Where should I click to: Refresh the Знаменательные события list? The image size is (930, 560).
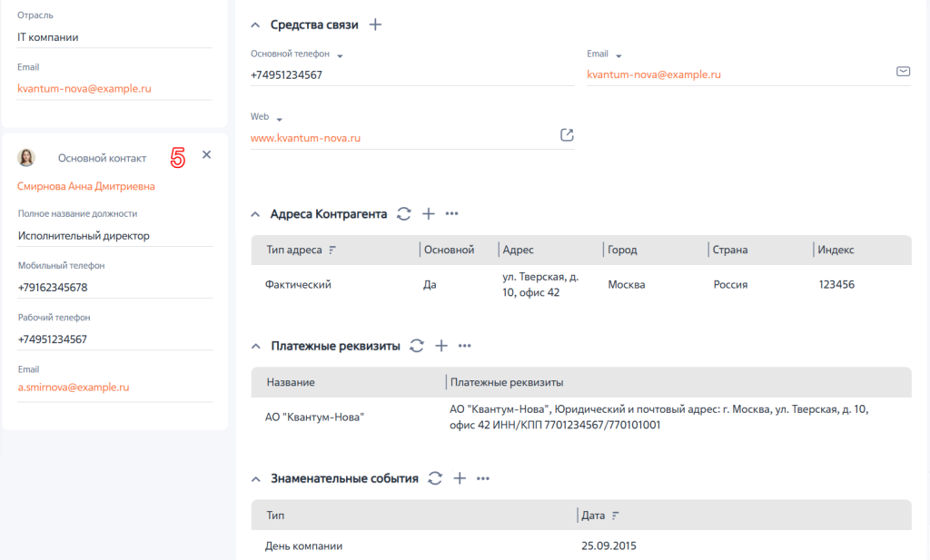tap(435, 478)
